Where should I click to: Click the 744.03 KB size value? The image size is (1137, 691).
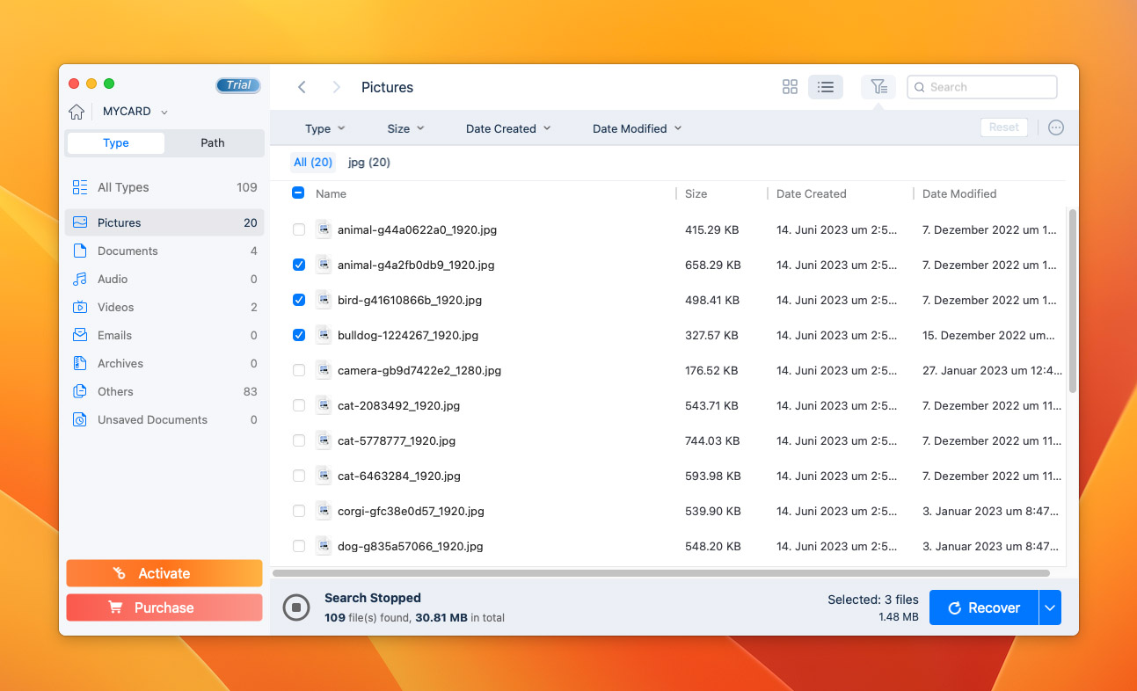click(x=712, y=440)
